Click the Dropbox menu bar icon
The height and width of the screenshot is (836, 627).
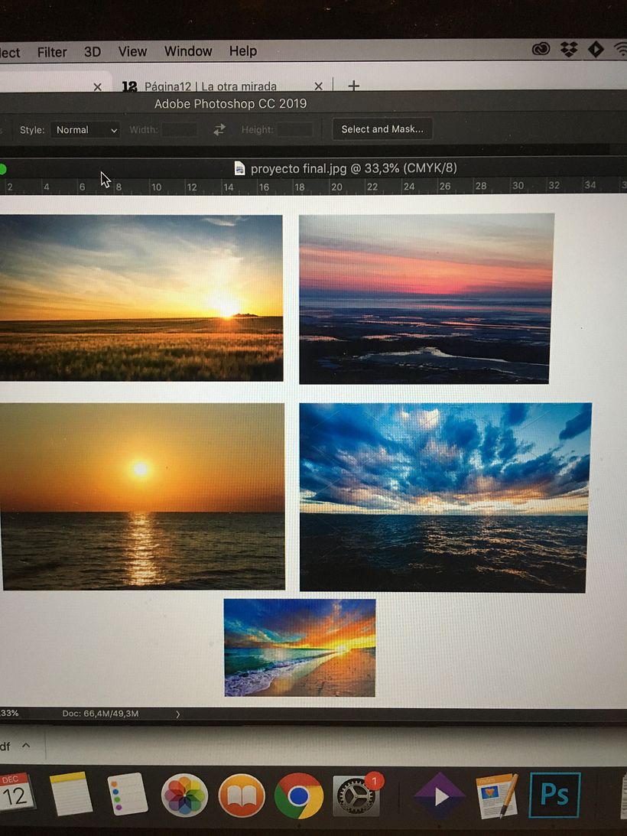pos(568,50)
